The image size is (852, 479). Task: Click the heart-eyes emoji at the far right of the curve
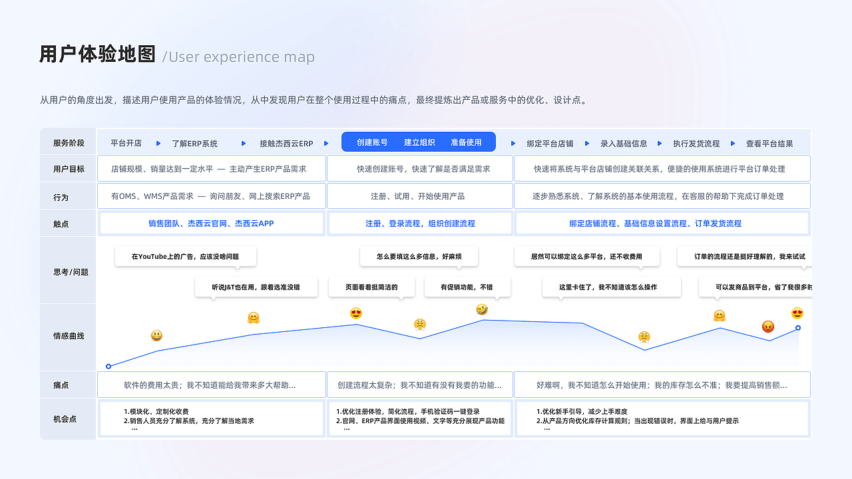pos(797,312)
